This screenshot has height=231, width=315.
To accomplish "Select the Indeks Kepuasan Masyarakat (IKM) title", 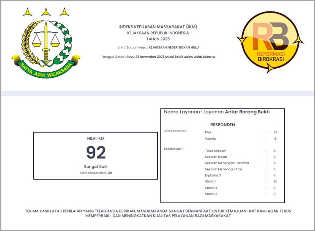I will (x=157, y=27).
